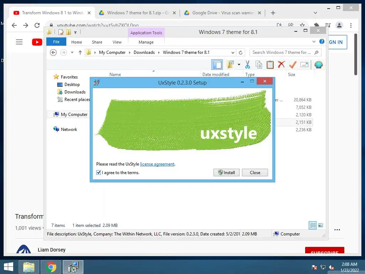365x274 pixels.
Task: Click the blue shell toolbar icon
Action: tap(318, 65)
